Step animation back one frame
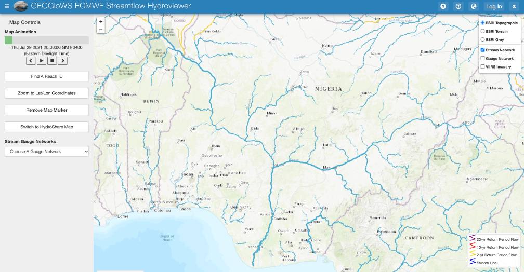 pyautogui.click(x=31, y=61)
